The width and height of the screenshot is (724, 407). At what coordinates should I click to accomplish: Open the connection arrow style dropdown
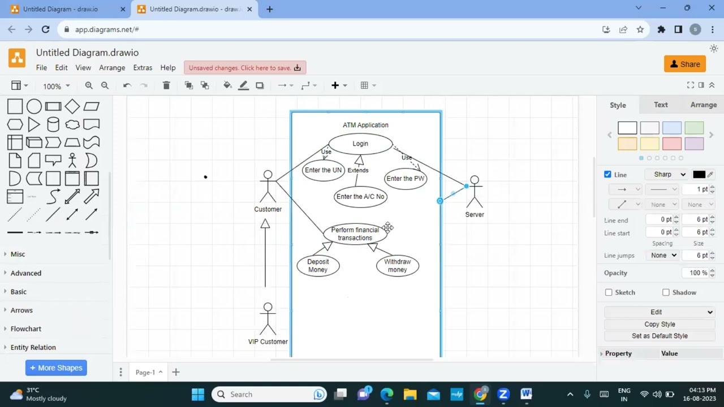[x=286, y=85]
